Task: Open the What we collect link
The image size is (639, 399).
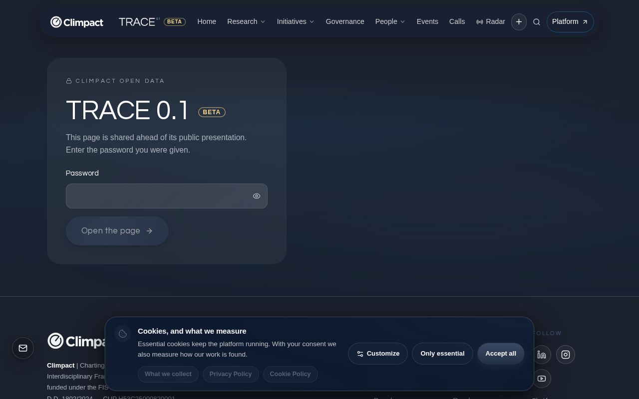Action: click(168, 374)
